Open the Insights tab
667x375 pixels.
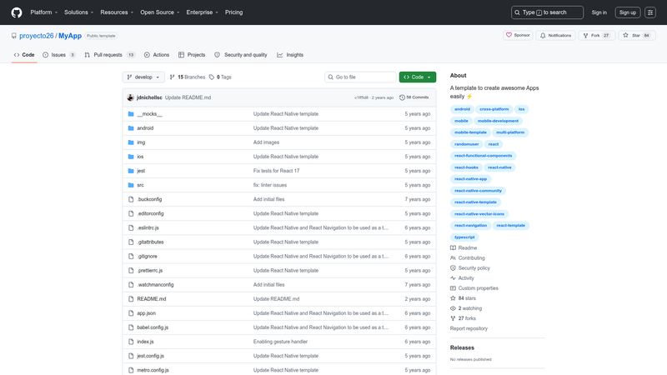[x=290, y=55]
